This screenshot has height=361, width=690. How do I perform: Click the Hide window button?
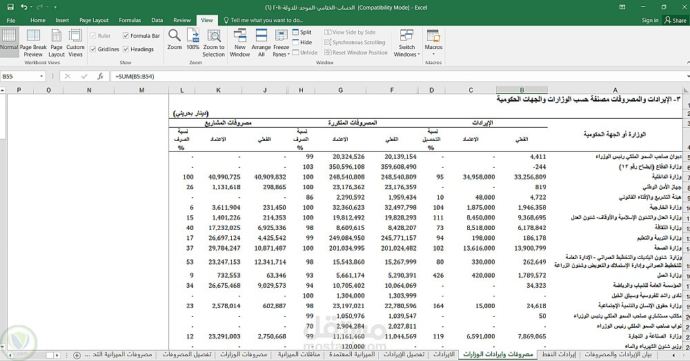click(302, 42)
